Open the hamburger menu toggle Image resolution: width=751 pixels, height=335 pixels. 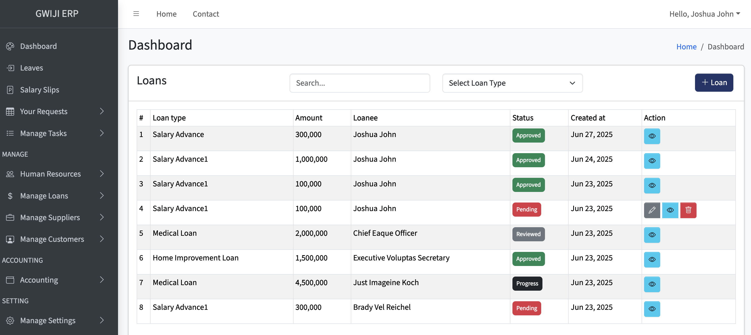[136, 14]
